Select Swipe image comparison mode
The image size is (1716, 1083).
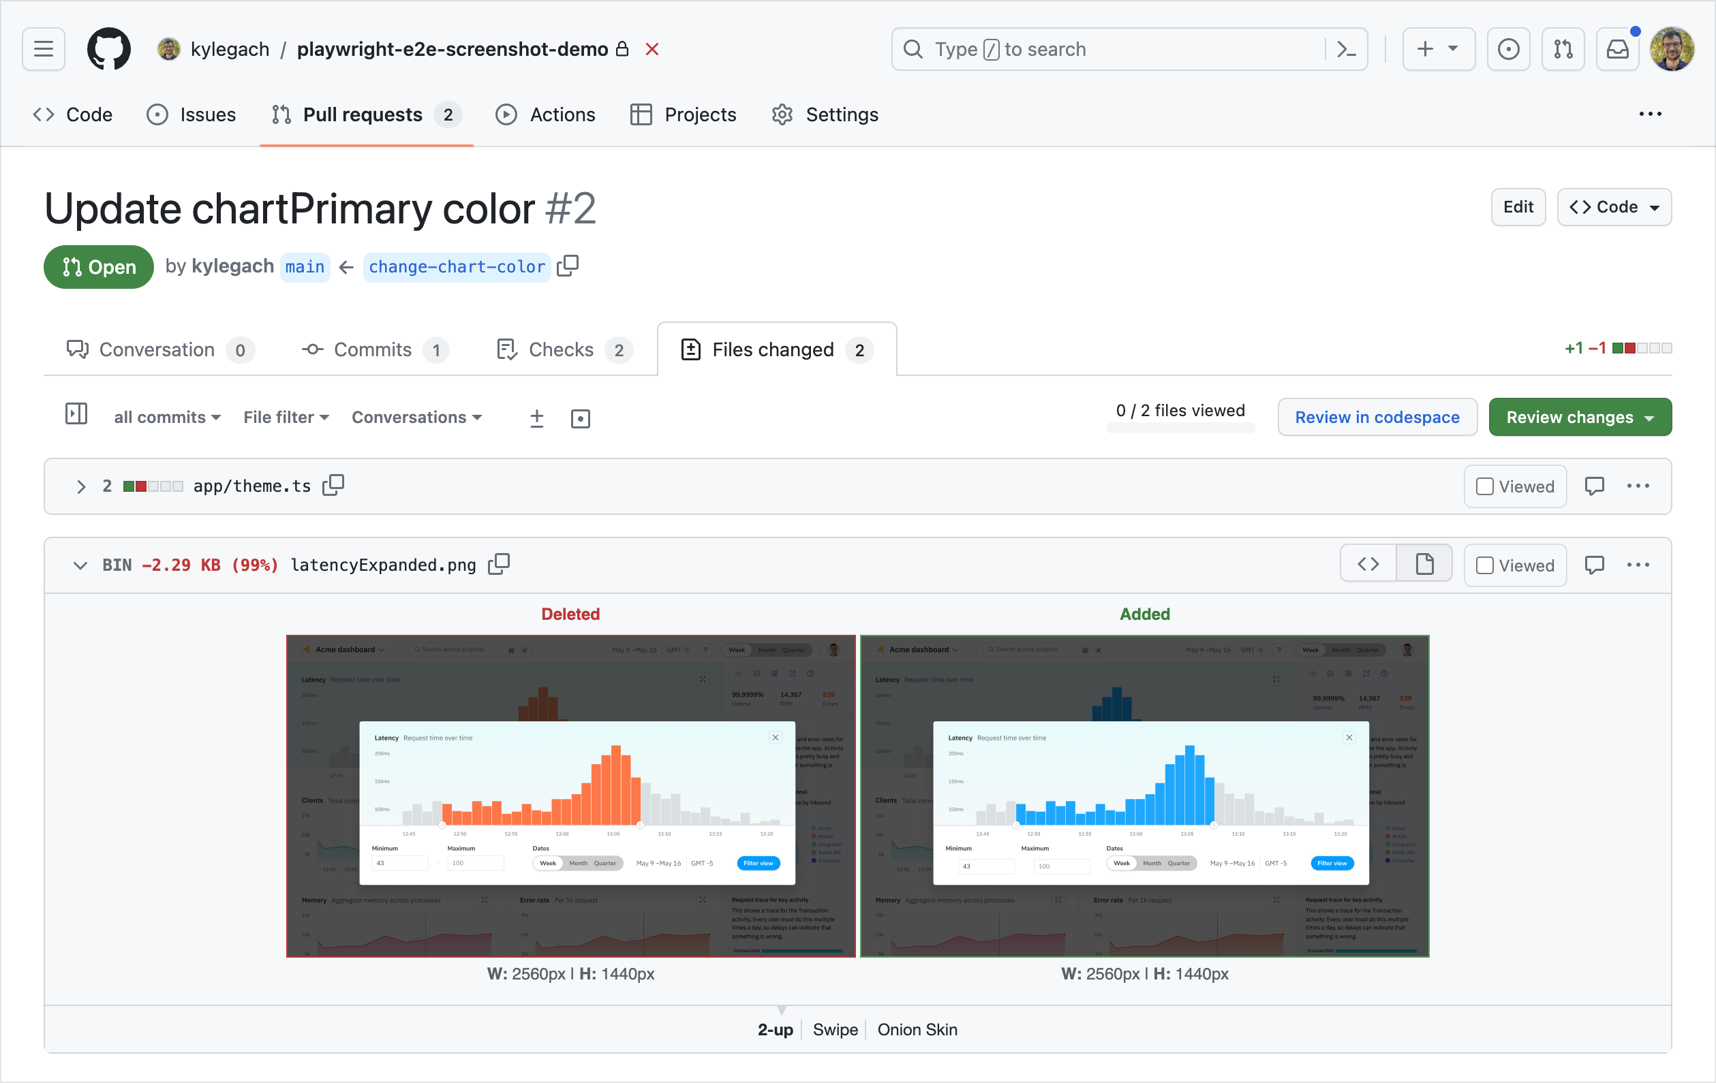(836, 1030)
